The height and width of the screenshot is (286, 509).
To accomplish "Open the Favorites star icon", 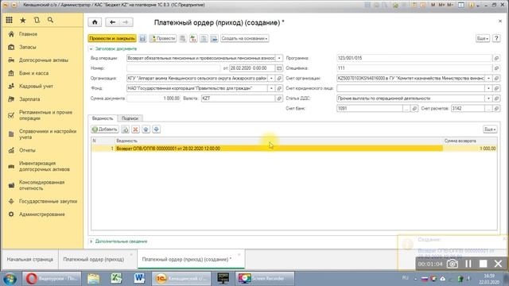I will click(x=23, y=20).
